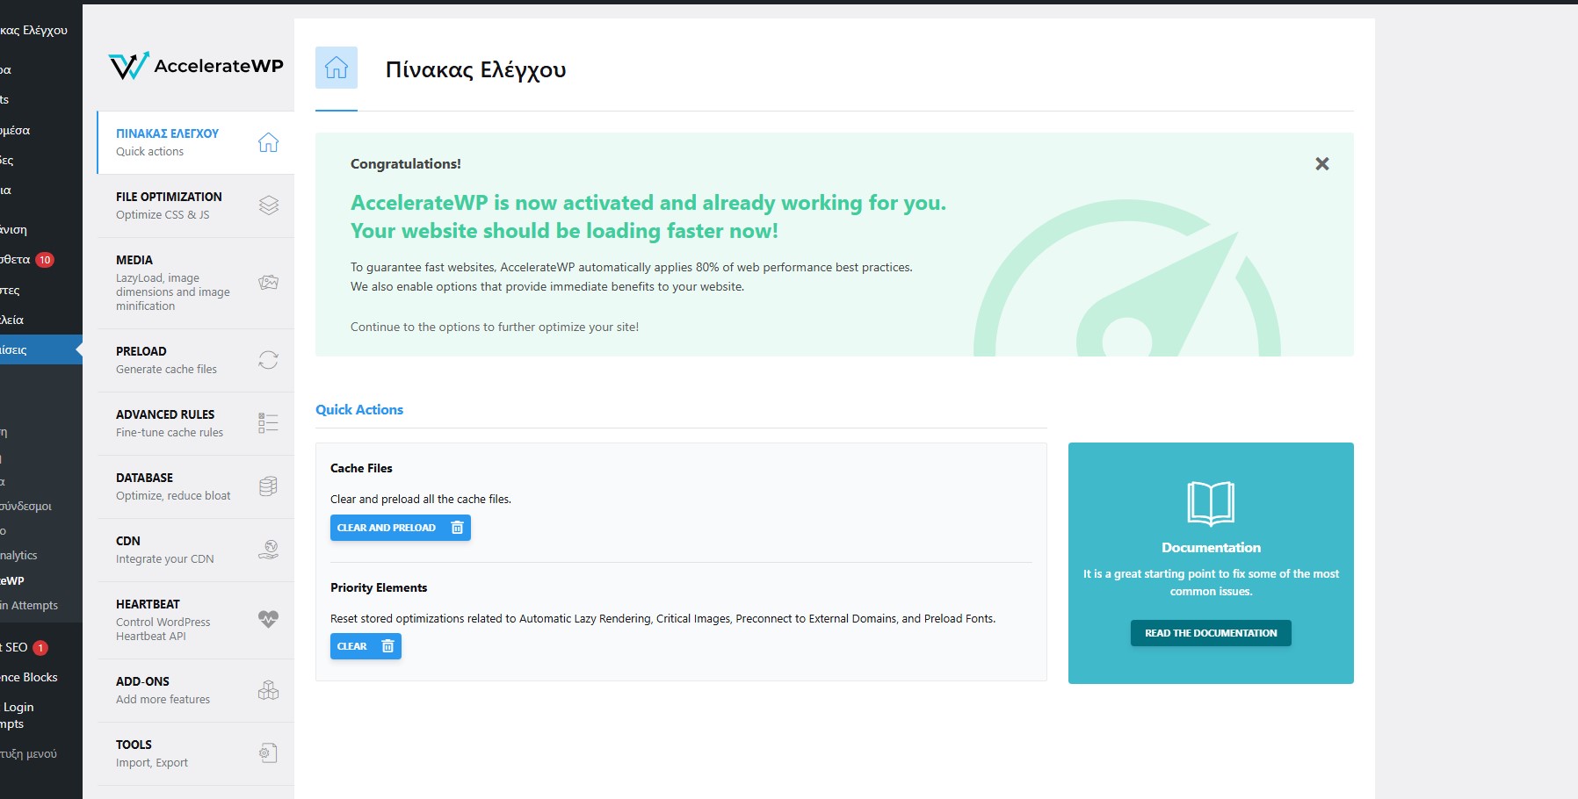Click the home icon beside Πίνακας Ελέγχου title
This screenshot has height=799, width=1578.
click(337, 68)
